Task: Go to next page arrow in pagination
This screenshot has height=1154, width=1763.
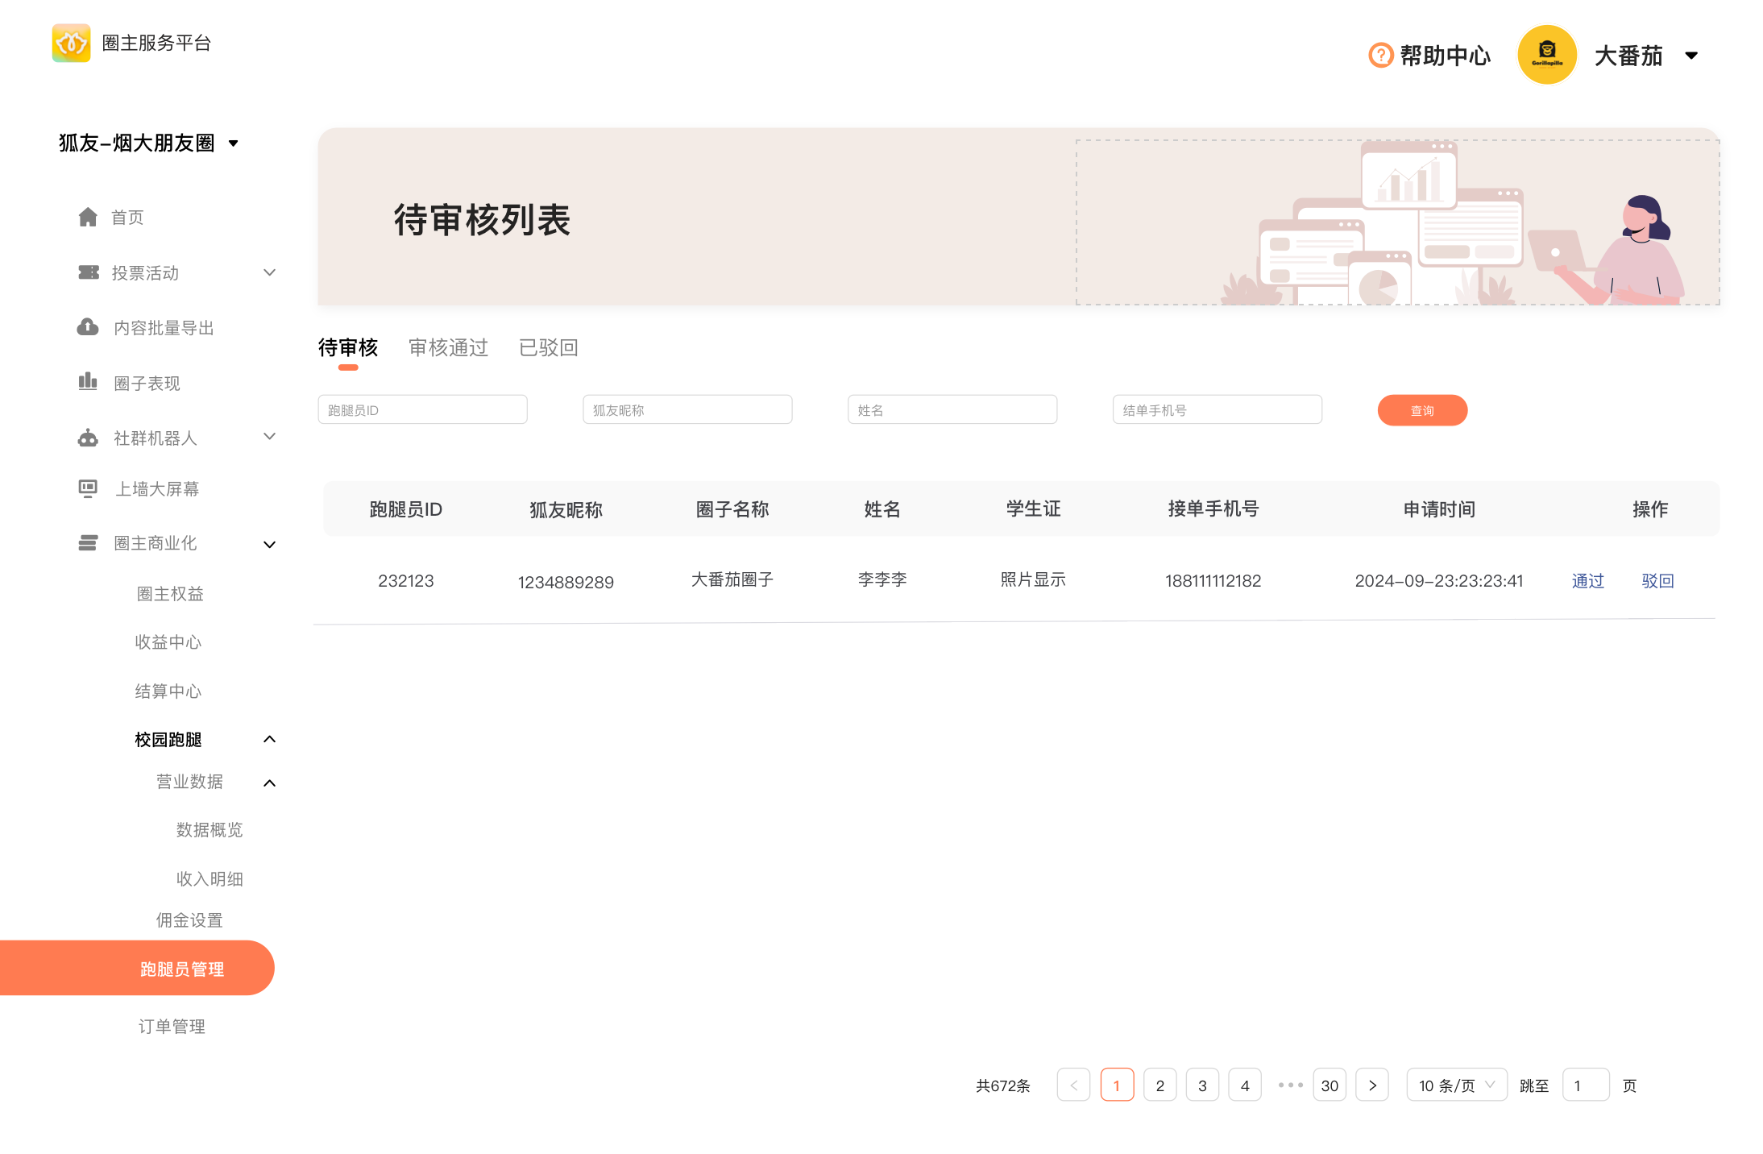Action: tap(1371, 1085)
